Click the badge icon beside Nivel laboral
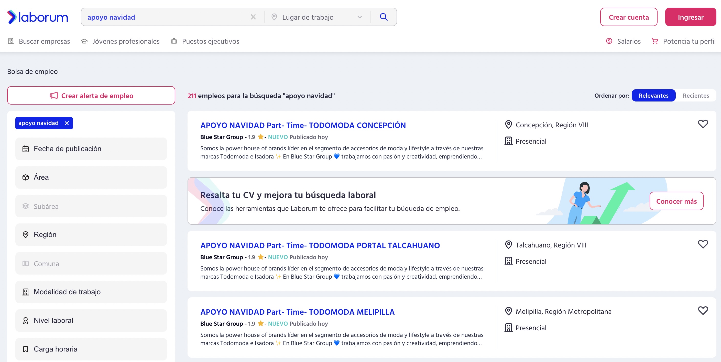 click(26, 321)
